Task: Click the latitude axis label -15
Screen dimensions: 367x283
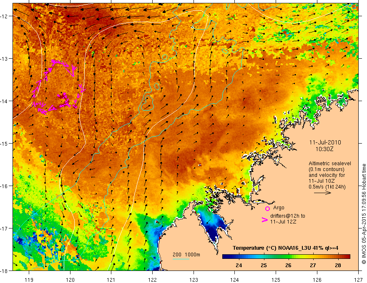Action: (x=5, y=143)
